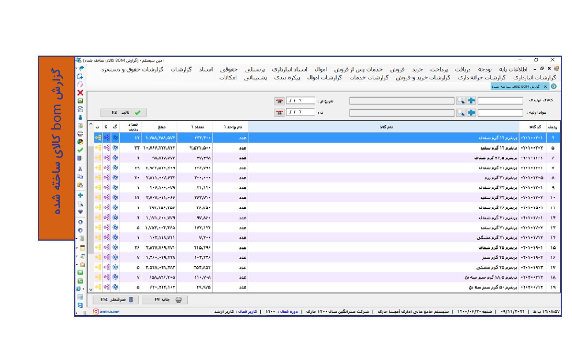Open the calendar picker for تاریخ از
572x343 pixels.
[280, 101]
